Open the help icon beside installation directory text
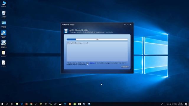Screen dimensions: 189x106 tap(88, 64)
